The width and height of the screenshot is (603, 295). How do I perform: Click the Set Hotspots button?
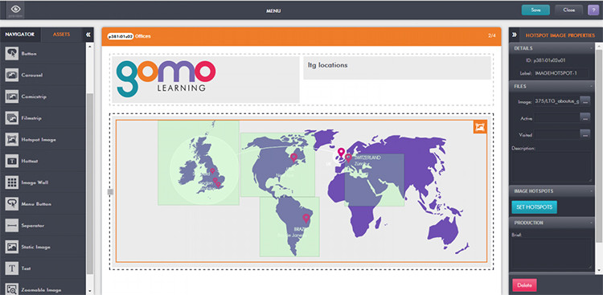pos(534,207)
